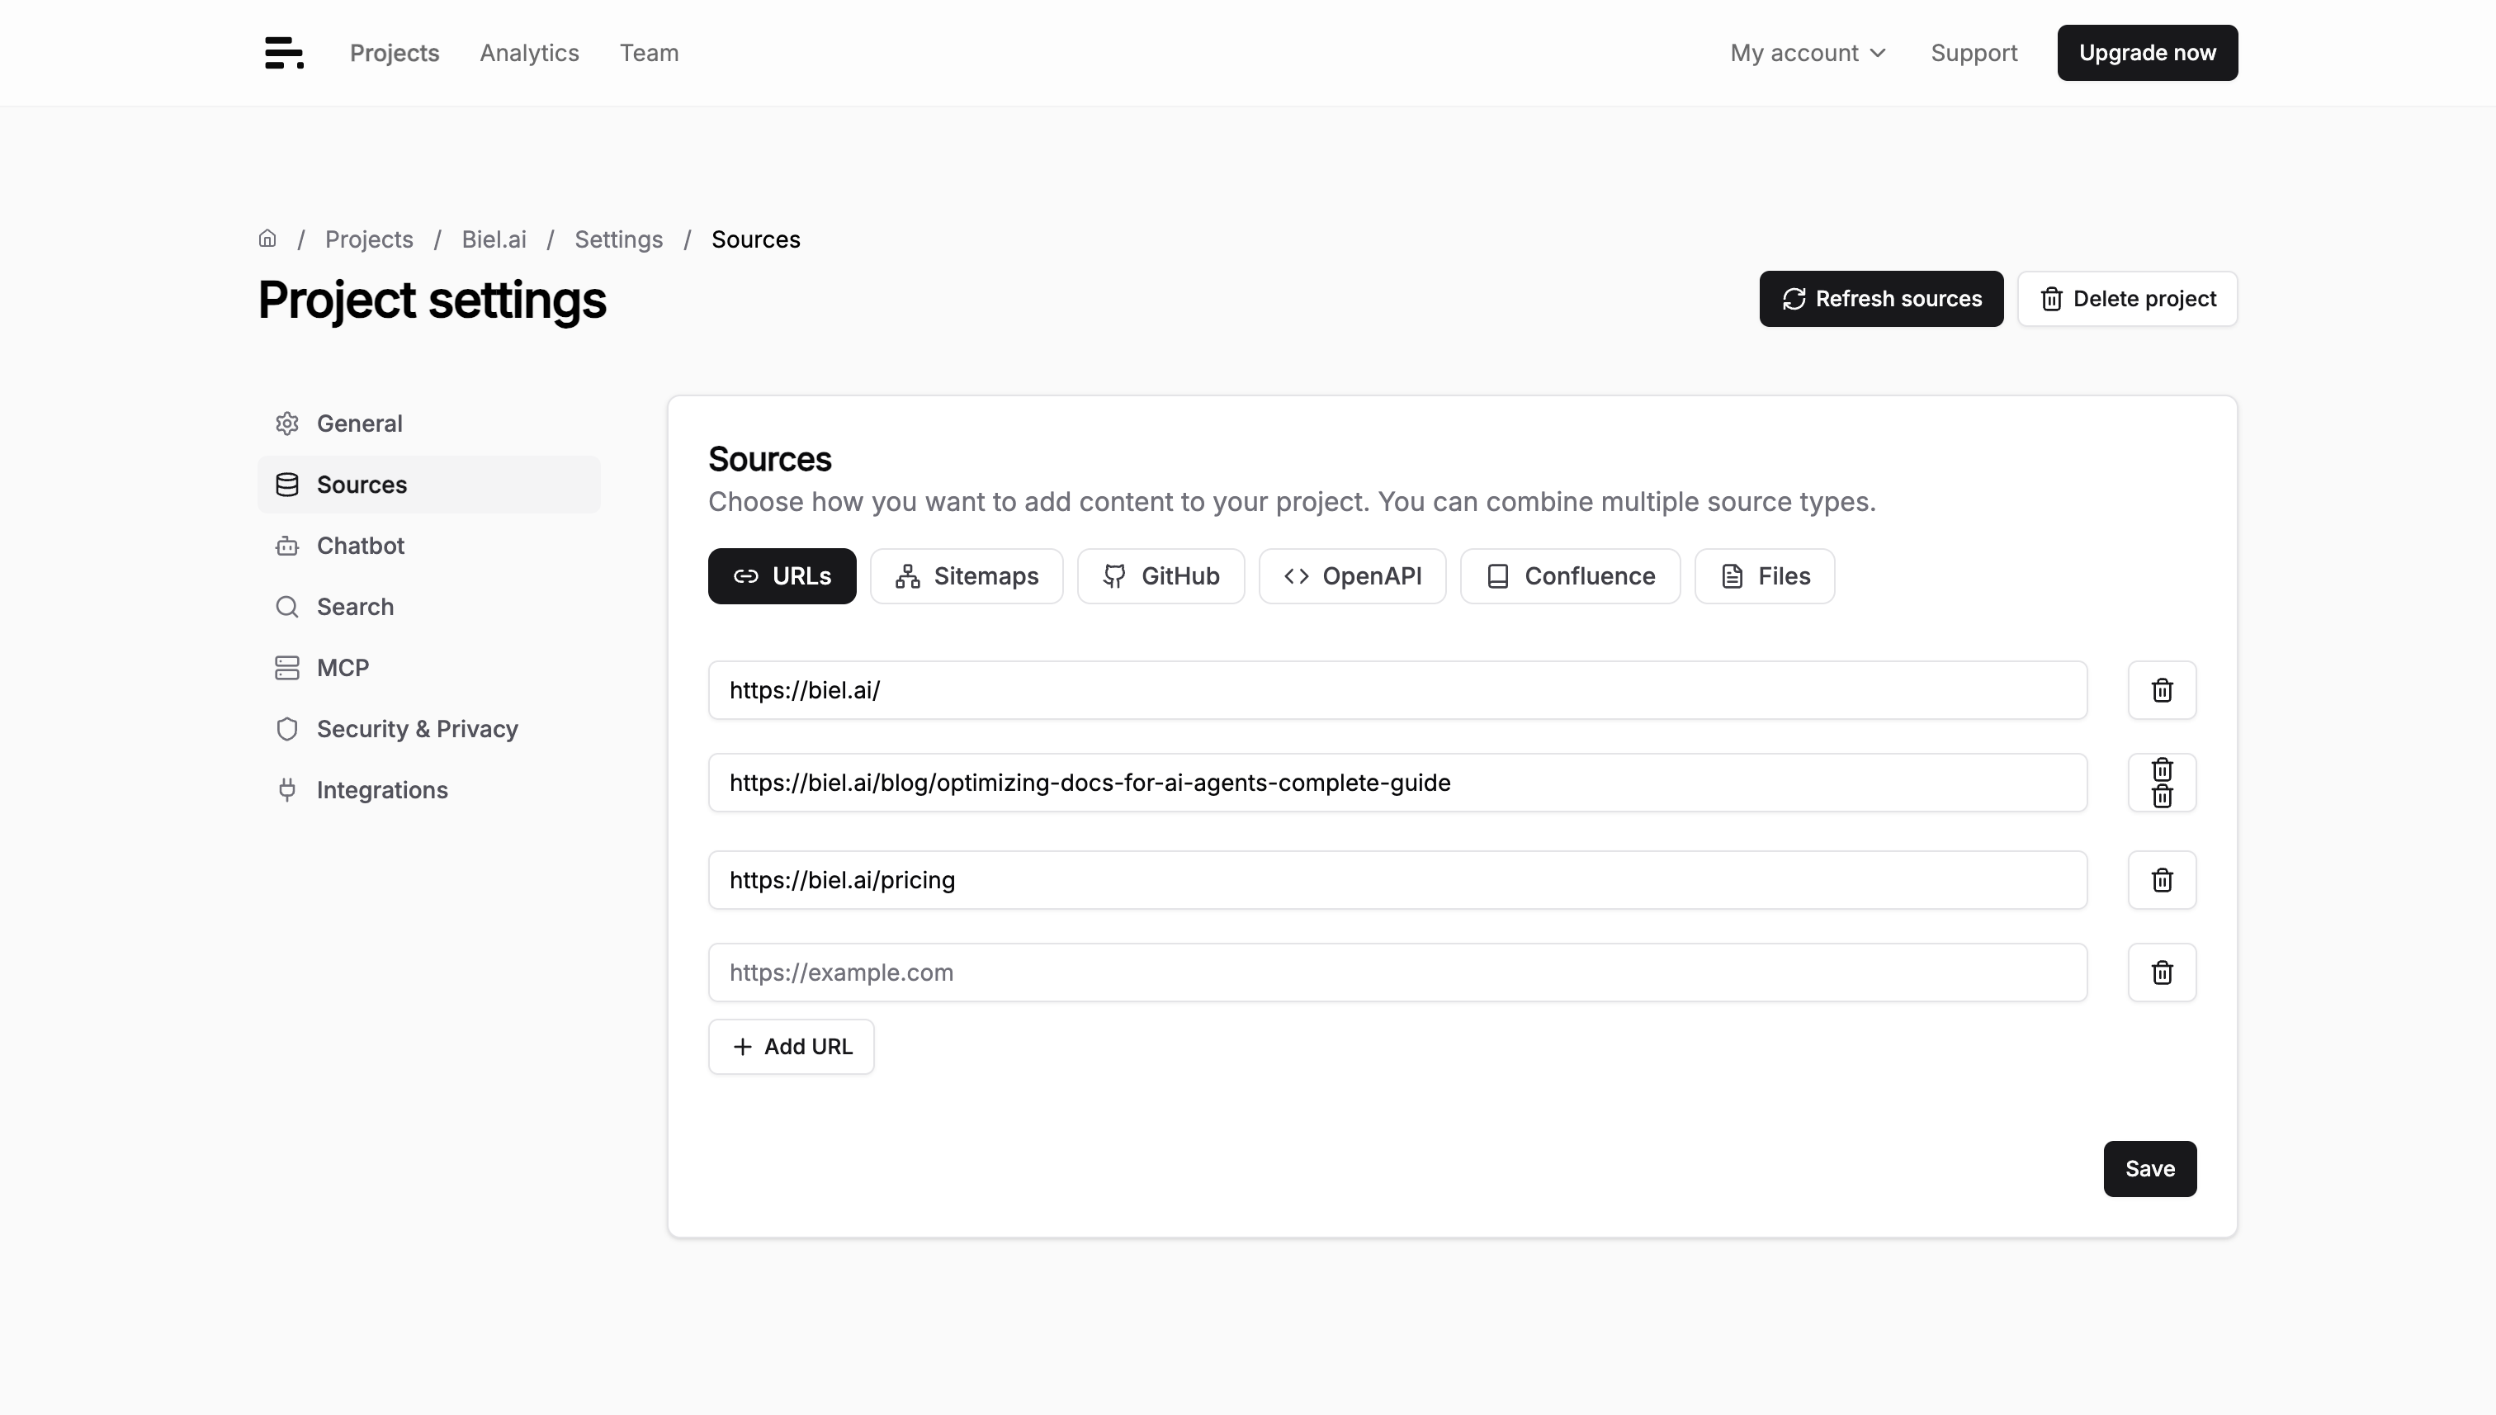The width and height of the screenshot is (2496, 1415).
Task: Switch to the Sitemaps source tab
Action: tap(967, 576)
